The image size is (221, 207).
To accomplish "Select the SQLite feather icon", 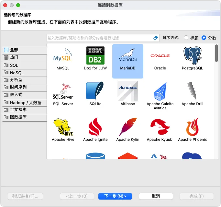I will point(95,91).
